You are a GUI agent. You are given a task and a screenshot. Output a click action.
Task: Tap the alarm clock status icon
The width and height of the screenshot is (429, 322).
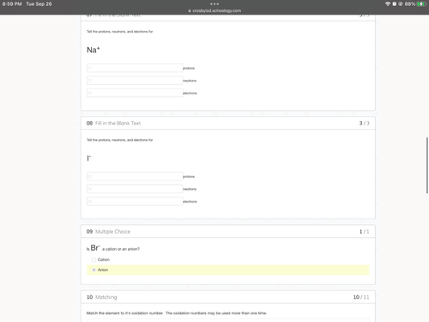coord(395,4)
